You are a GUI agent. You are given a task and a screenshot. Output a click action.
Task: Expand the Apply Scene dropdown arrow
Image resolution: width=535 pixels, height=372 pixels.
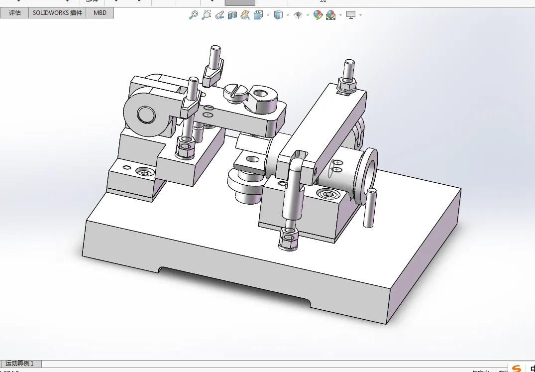(340, 15)
